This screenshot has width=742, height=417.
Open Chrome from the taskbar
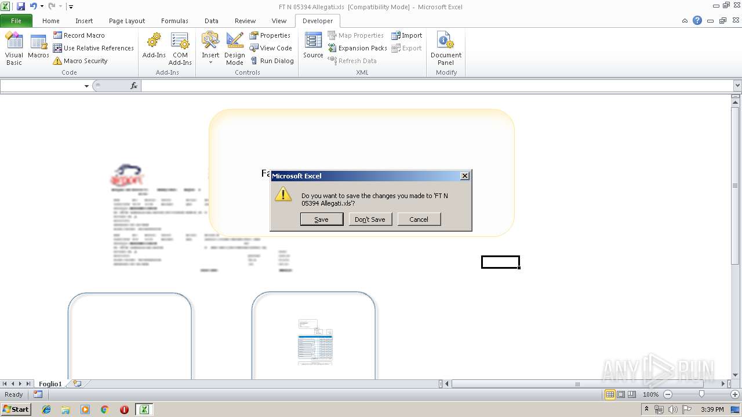105,409
